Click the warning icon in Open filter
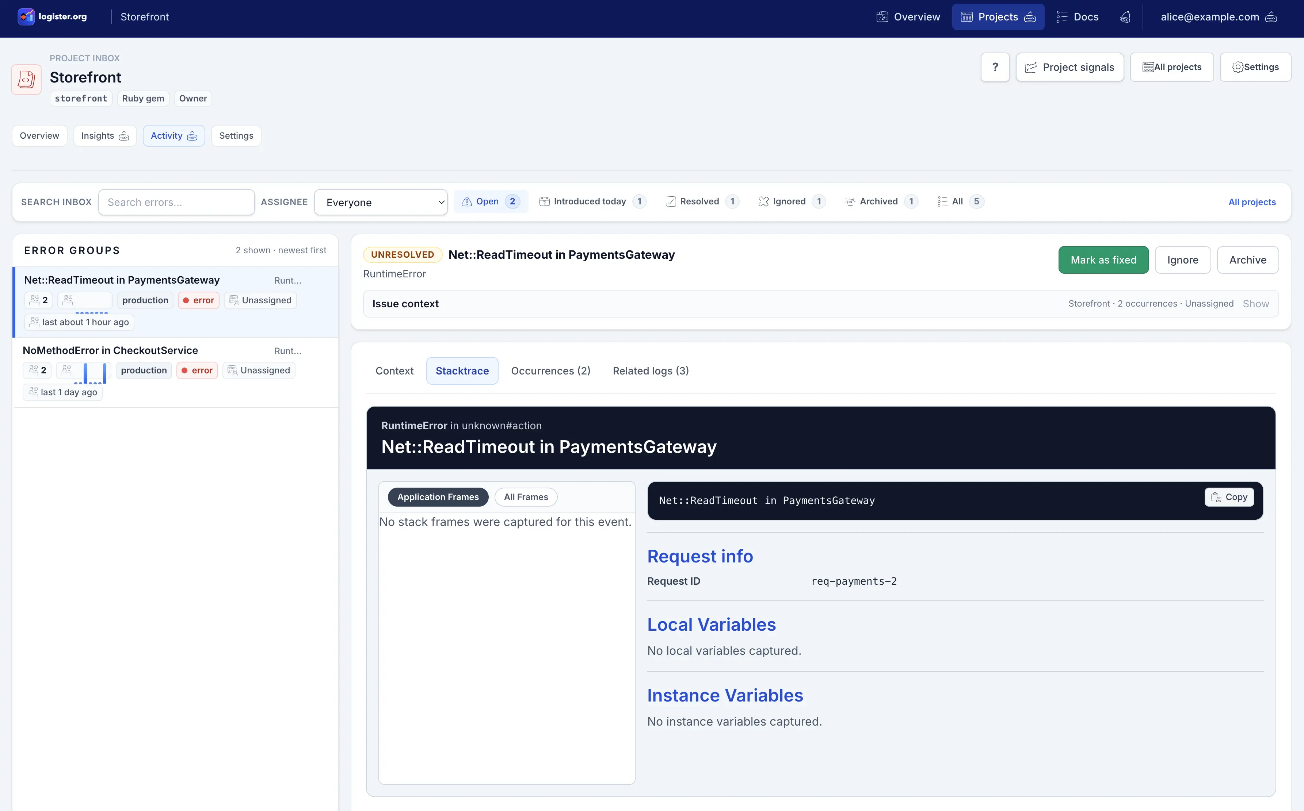The height and width of the screenshot is (811, 1304). coord(467,201)
